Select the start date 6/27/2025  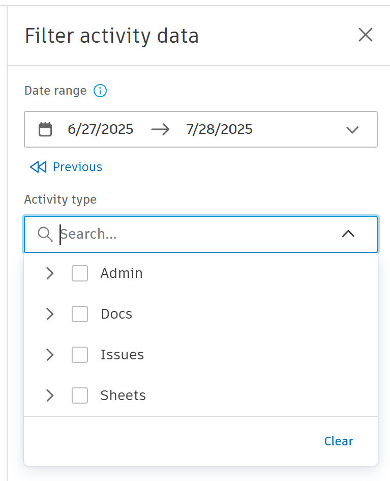pyautogui.click(x=101, y=129)
